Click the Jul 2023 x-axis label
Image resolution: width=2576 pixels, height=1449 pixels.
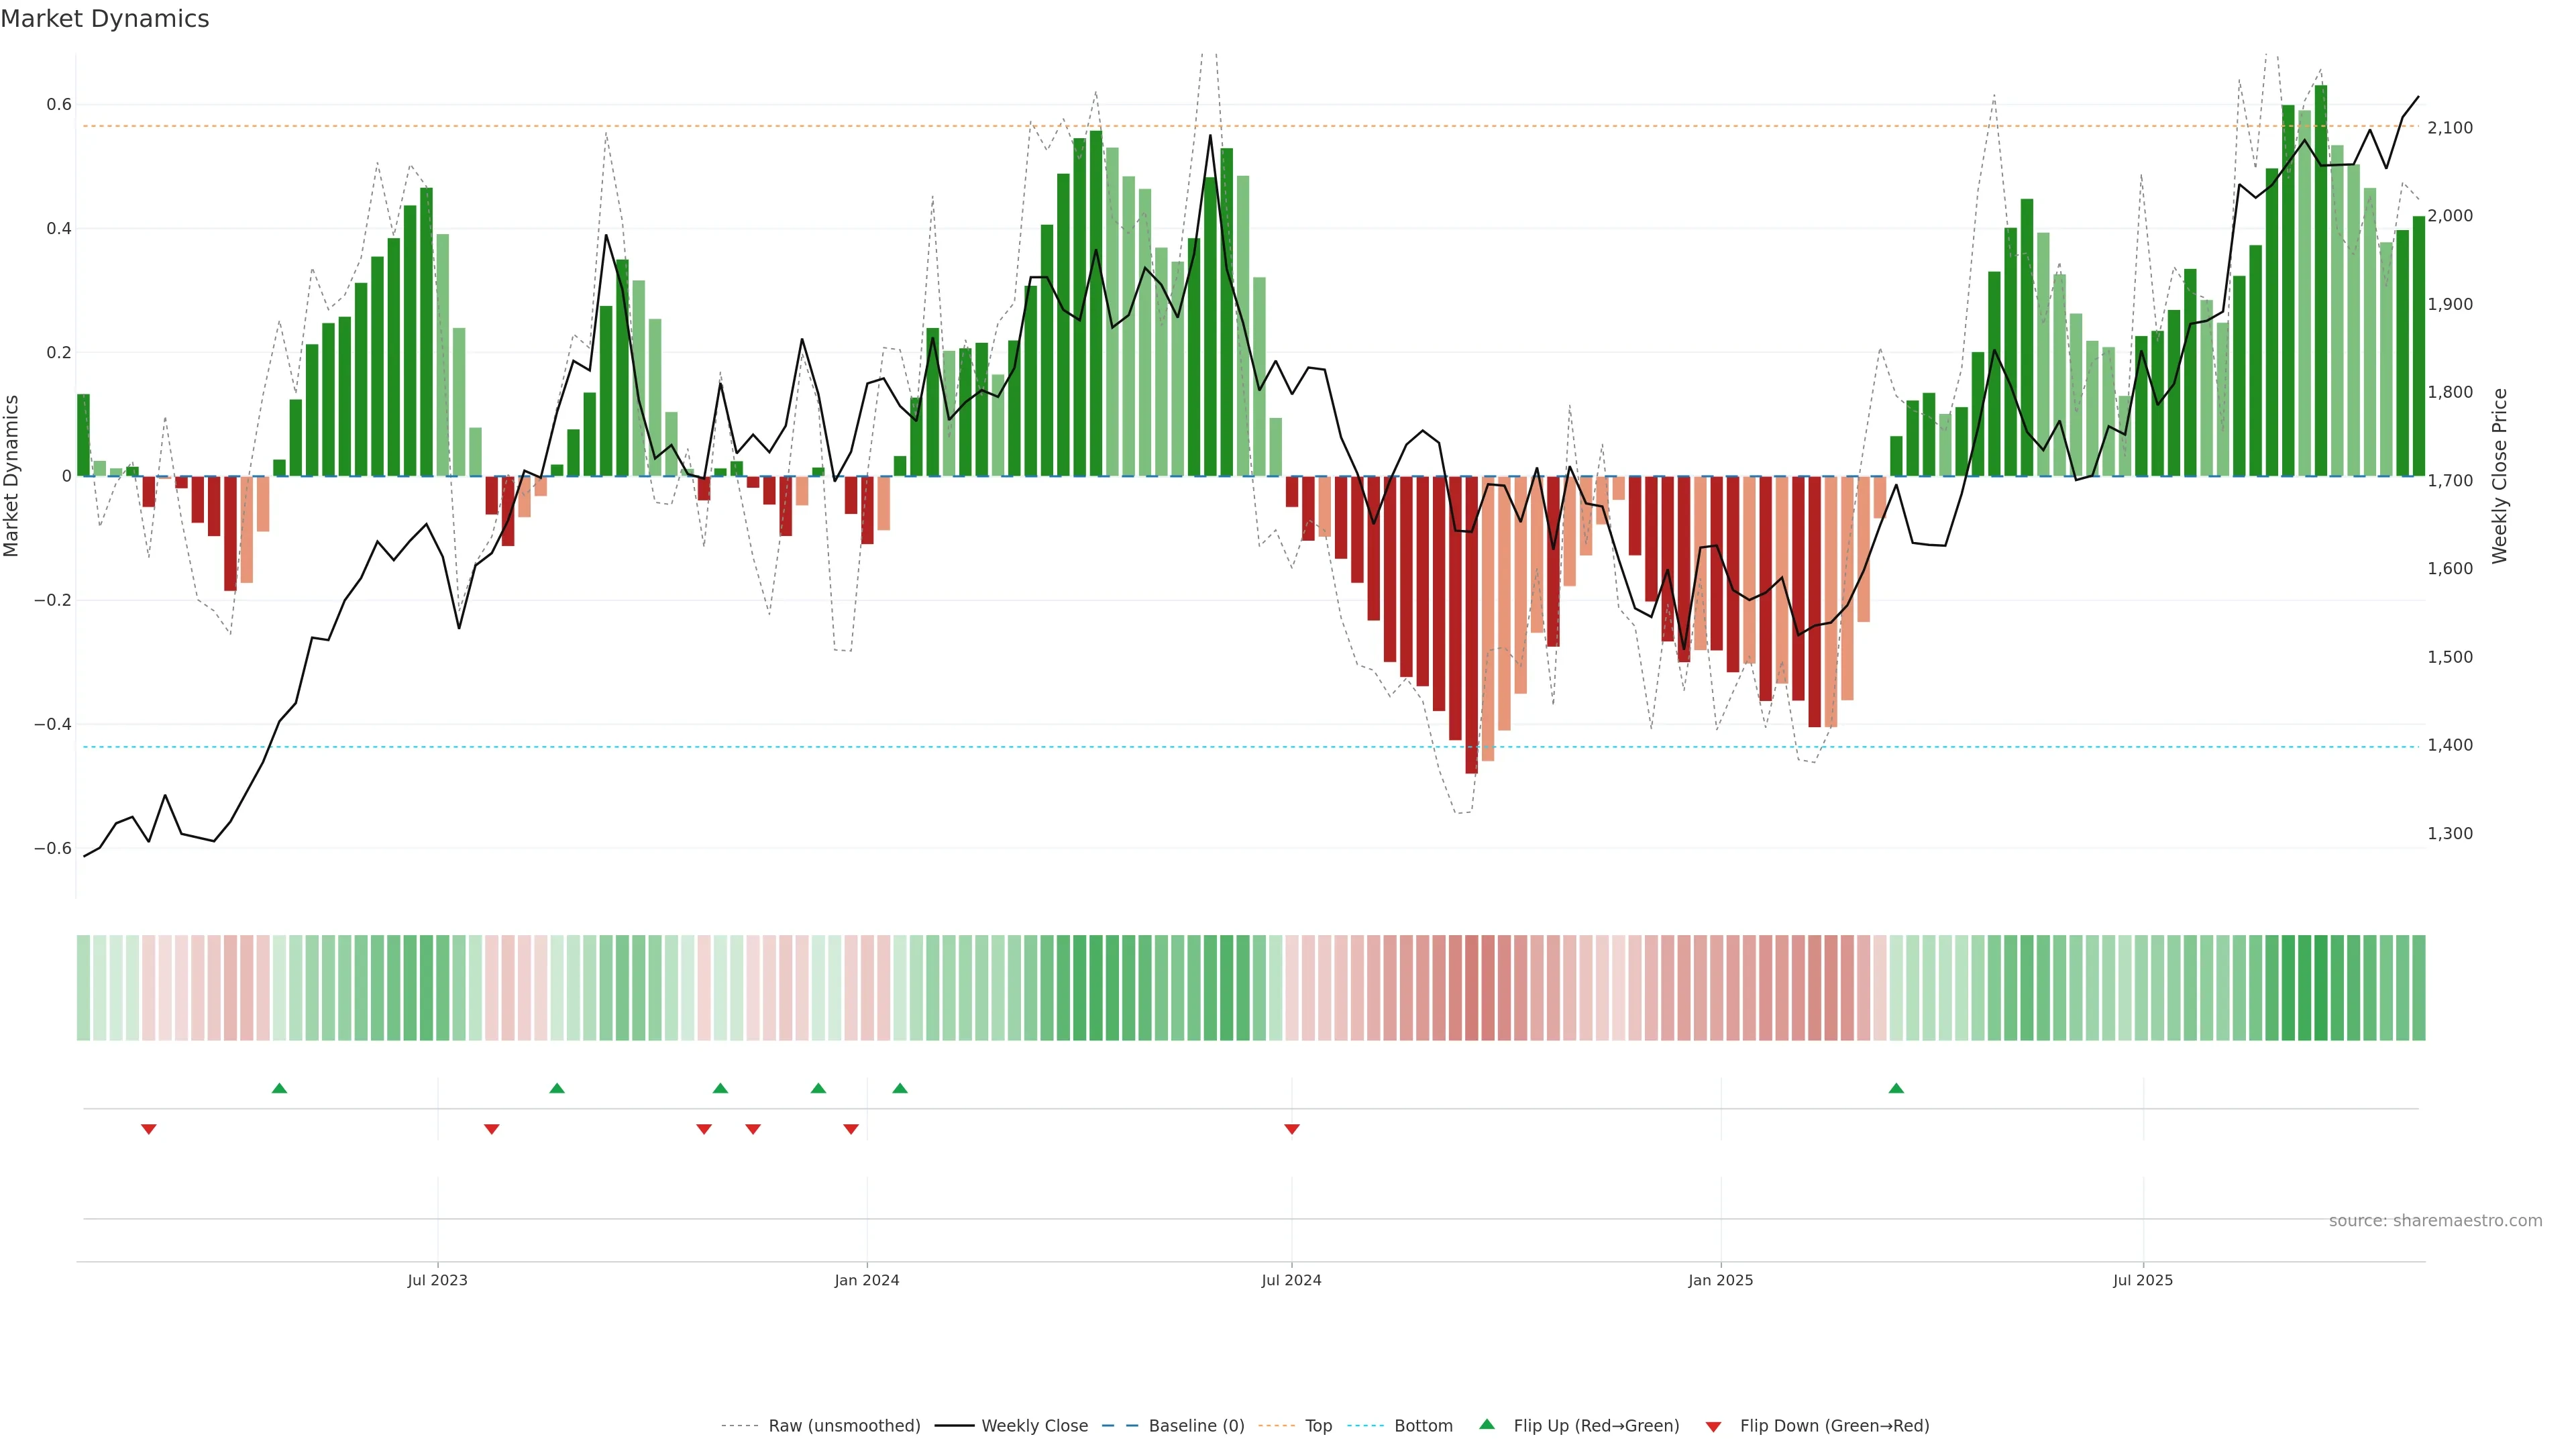437,1280
